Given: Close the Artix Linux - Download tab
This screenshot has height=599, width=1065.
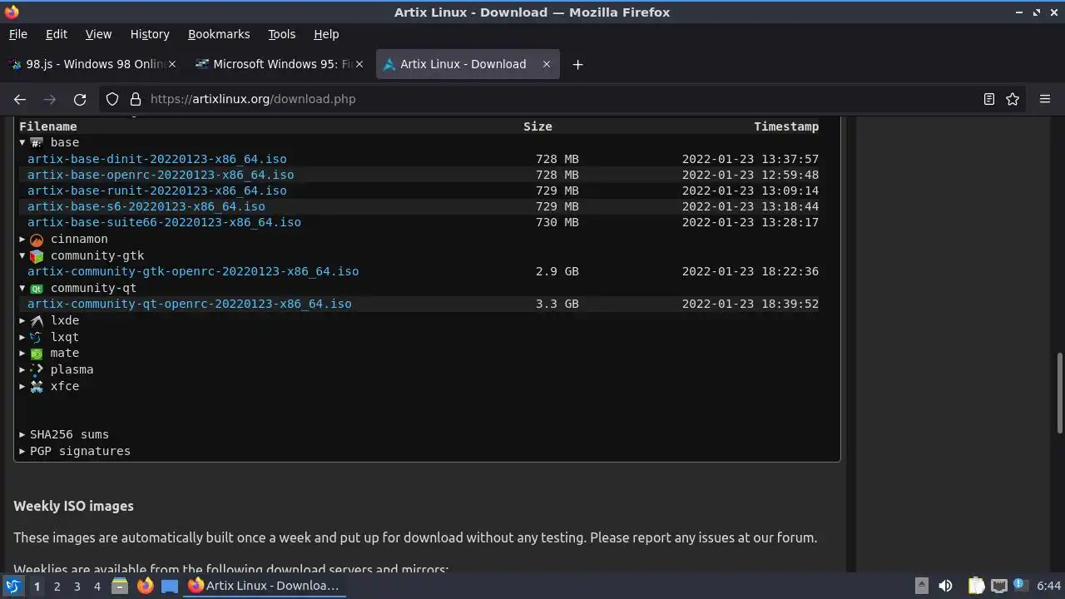Looking at the screenshot, I should (547, 64).
